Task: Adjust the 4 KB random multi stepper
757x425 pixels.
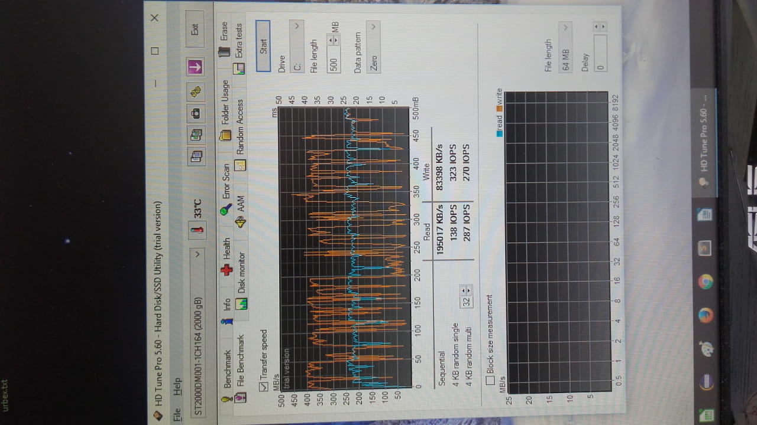Action: (x=466, y=290)
